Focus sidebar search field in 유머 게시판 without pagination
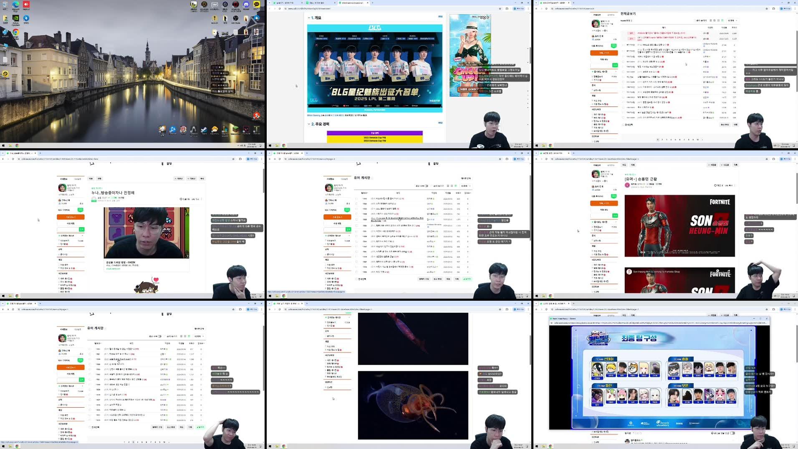This screenshot has width=798, height=449. point(334,229)
